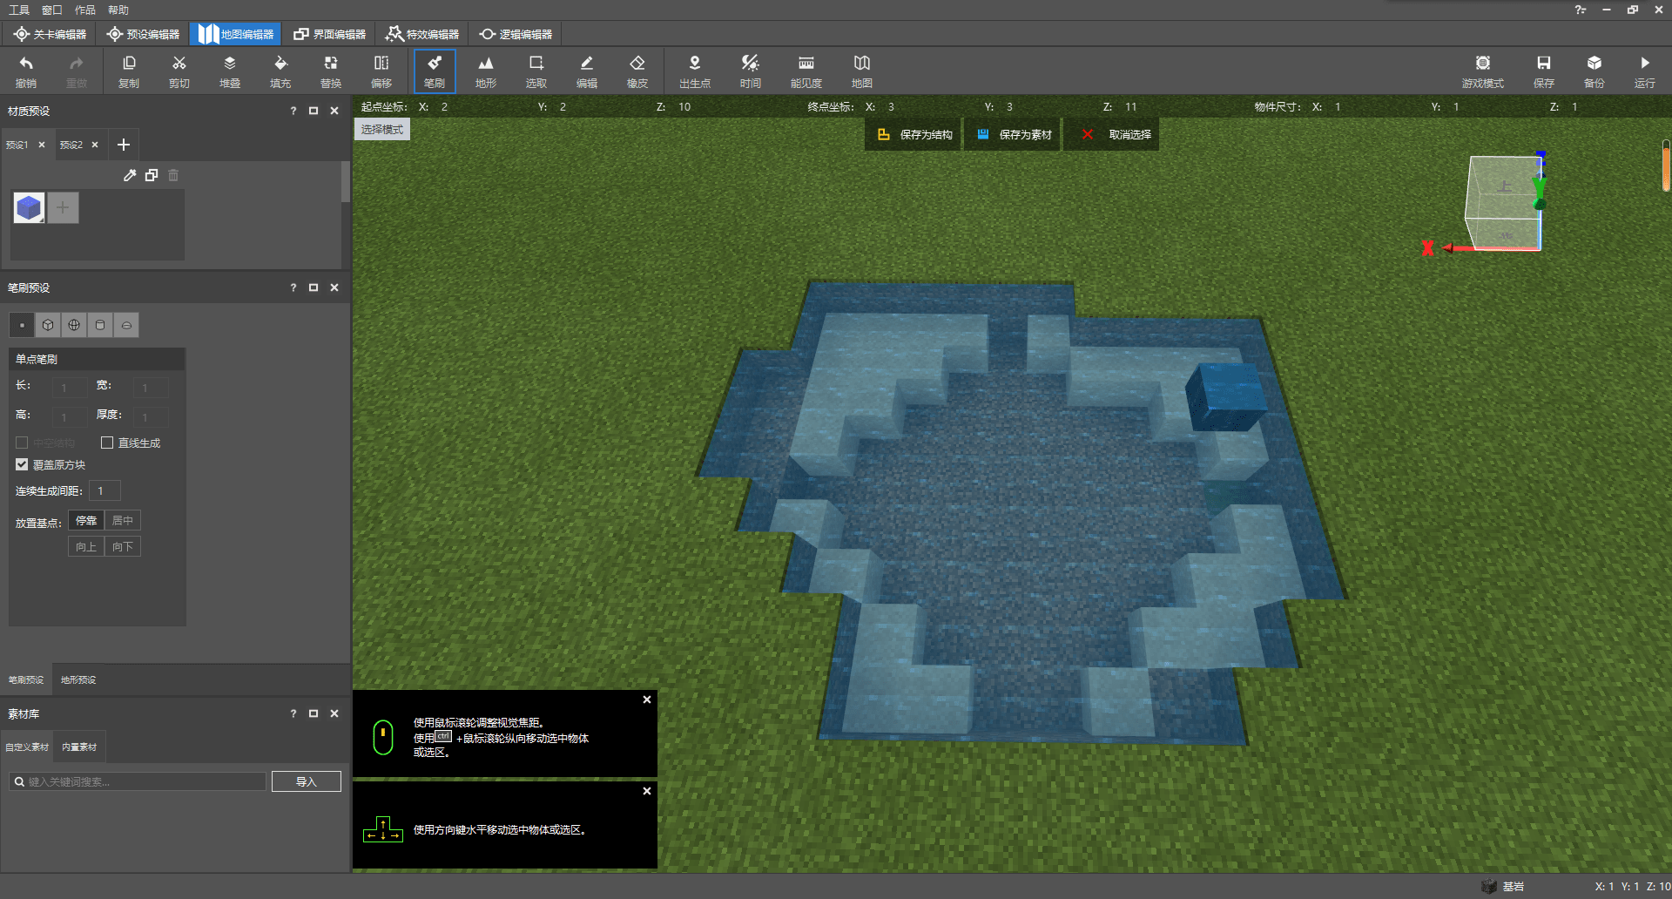Screen dimensions: 1672x899
Task: Choose the sphere brush shape
Action: pos(74,325)
